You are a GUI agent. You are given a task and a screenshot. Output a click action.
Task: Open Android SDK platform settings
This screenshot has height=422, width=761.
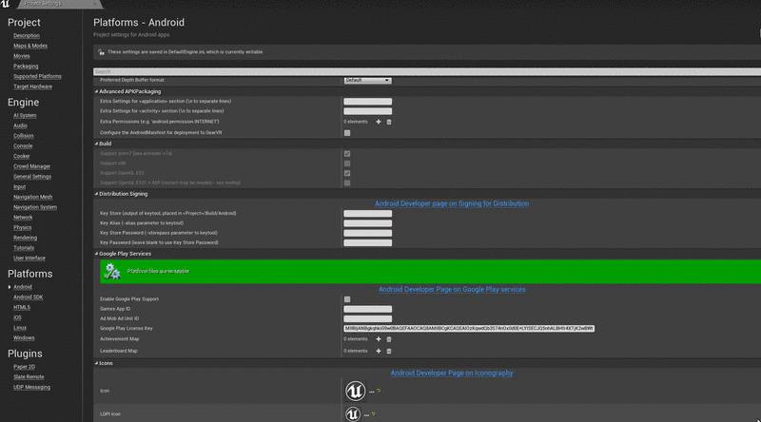click(29, 297)
